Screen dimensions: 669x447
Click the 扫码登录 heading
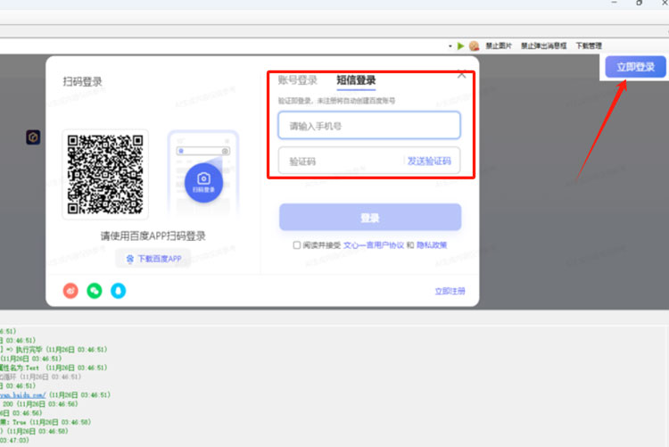click(x=82, y=81)
